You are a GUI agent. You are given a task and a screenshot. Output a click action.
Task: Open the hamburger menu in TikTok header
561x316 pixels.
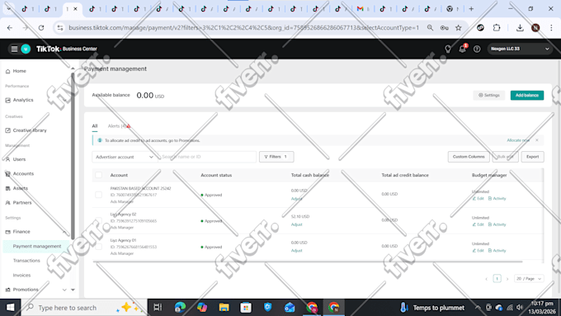pyautogui.click(x=14, y=49)
